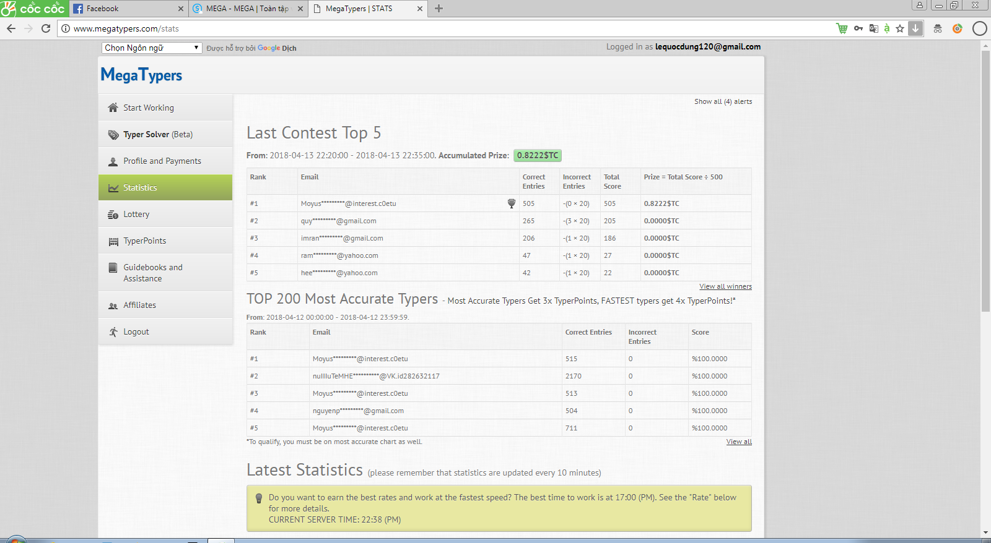Click the 'TOP 200 Most Accurate Typers' heading

point(343,299)
